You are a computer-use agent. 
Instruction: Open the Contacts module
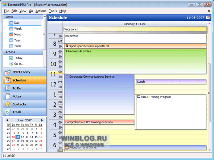click(x=25, y=104)
